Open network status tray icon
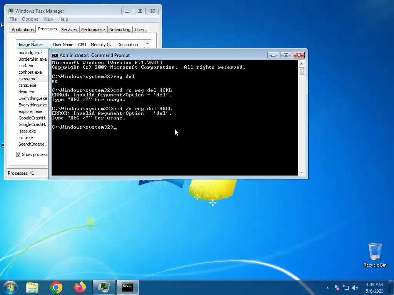 (346, 288)
